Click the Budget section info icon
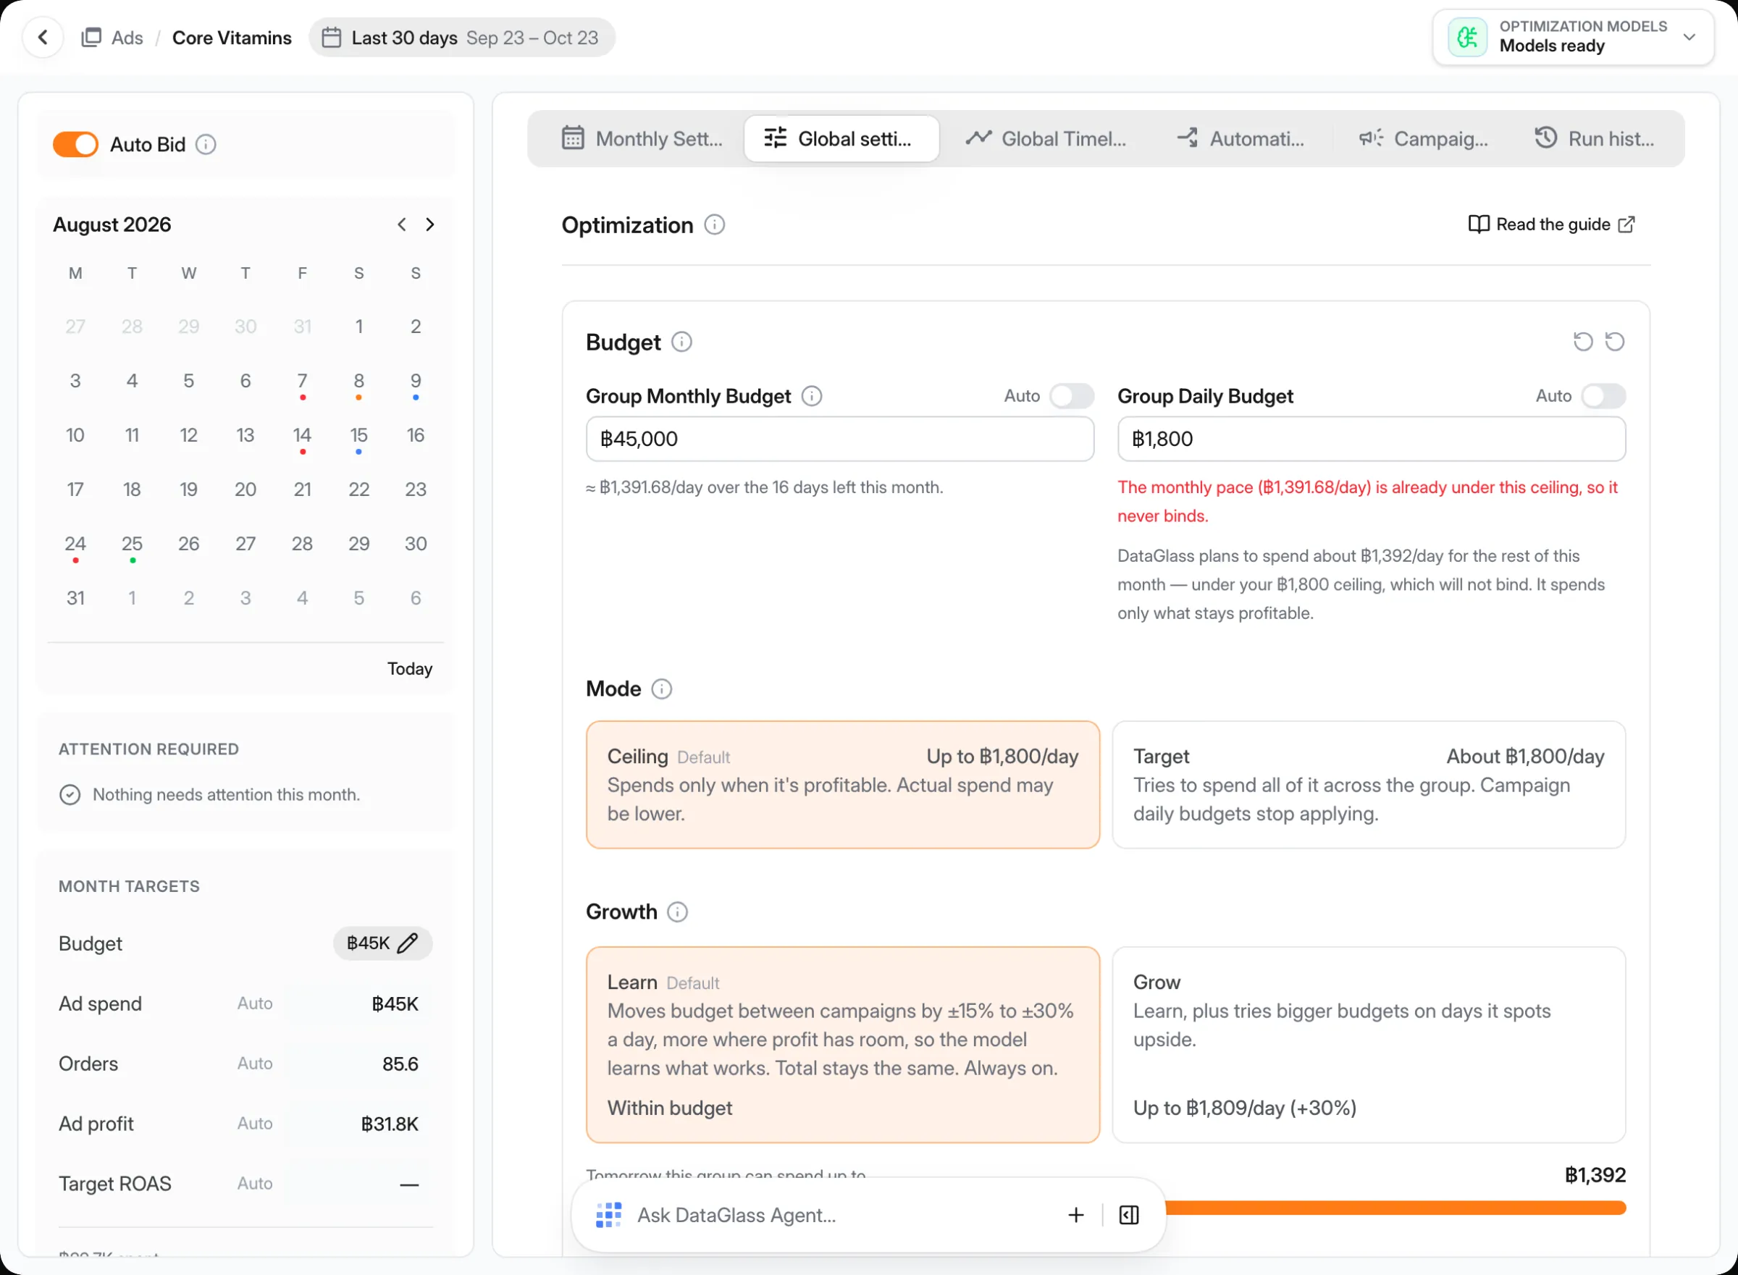 [x=681, y=342]
